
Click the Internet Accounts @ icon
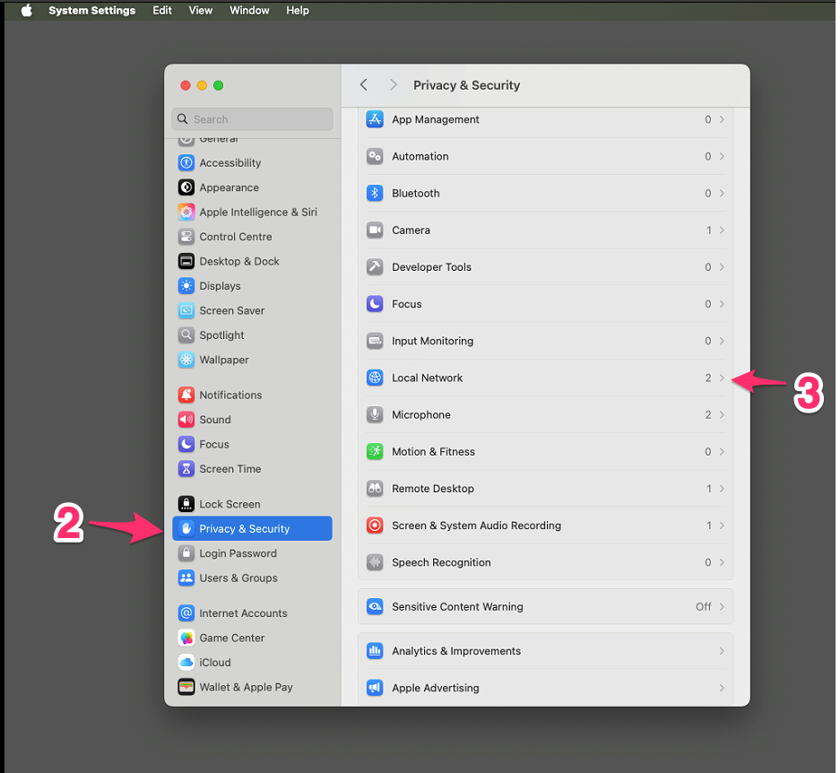coord(186,613)
